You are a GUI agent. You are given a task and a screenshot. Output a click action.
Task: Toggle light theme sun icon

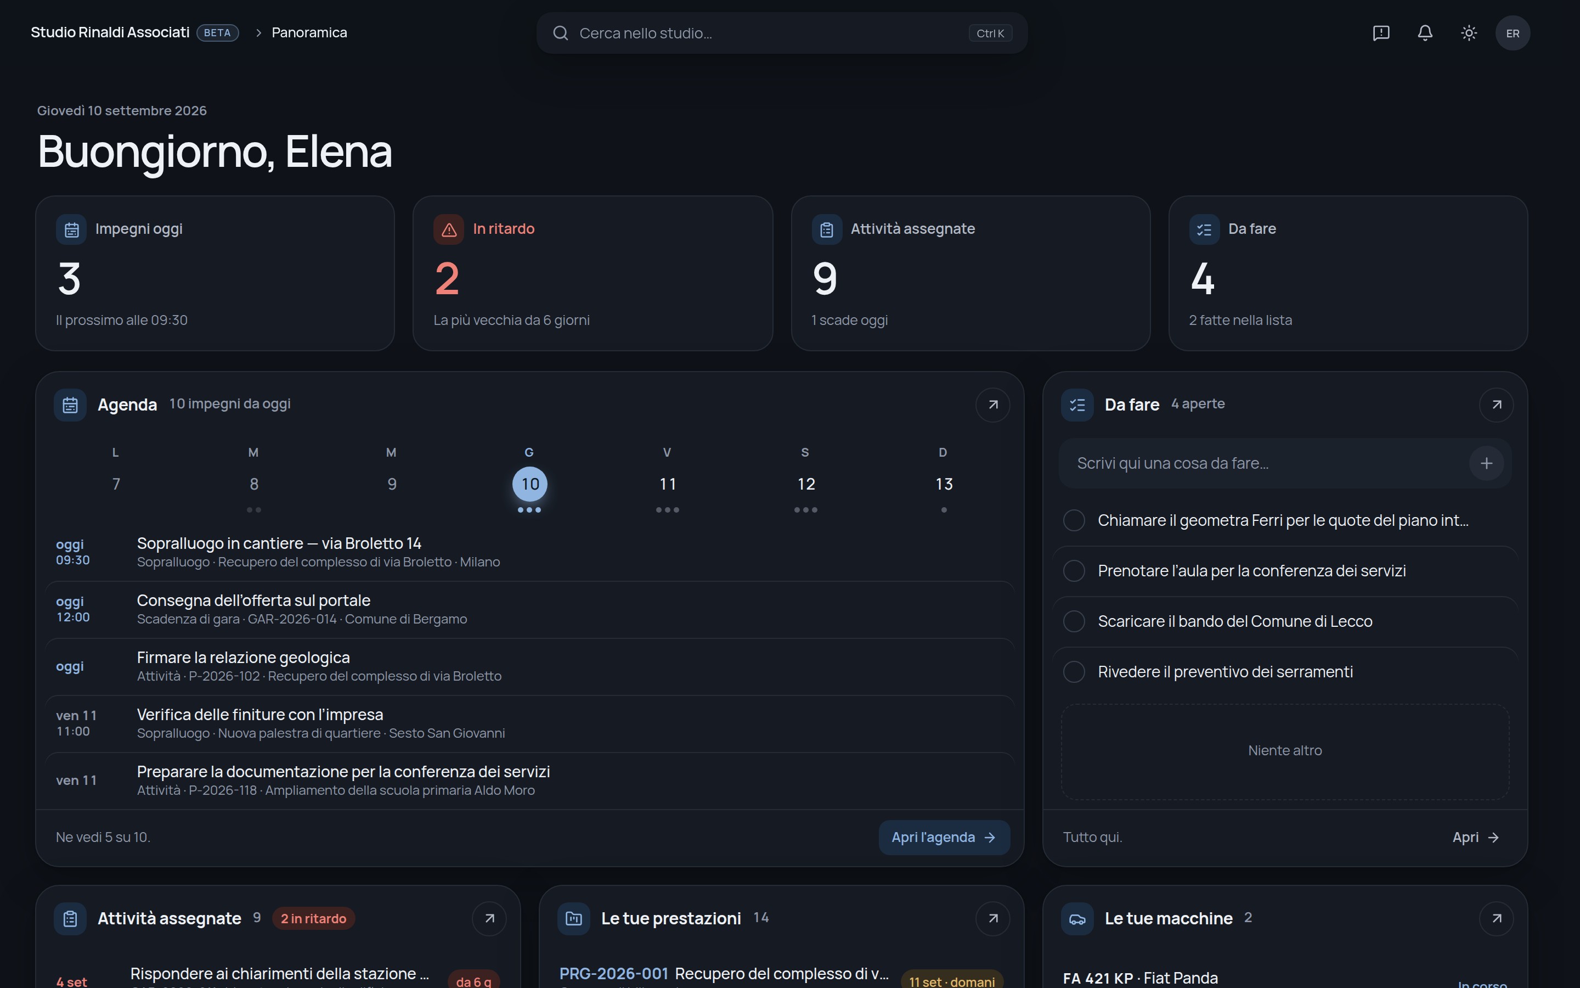tap(1469, 33)
